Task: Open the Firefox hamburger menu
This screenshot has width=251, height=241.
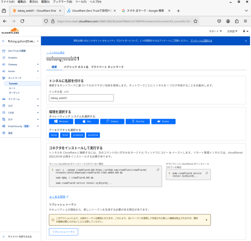Action: 245,21
